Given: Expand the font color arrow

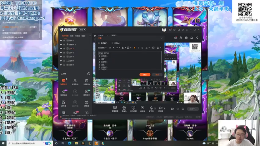Looking at the screenshot, I should [120, 48].
